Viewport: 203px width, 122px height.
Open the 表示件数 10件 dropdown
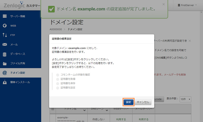185,99
